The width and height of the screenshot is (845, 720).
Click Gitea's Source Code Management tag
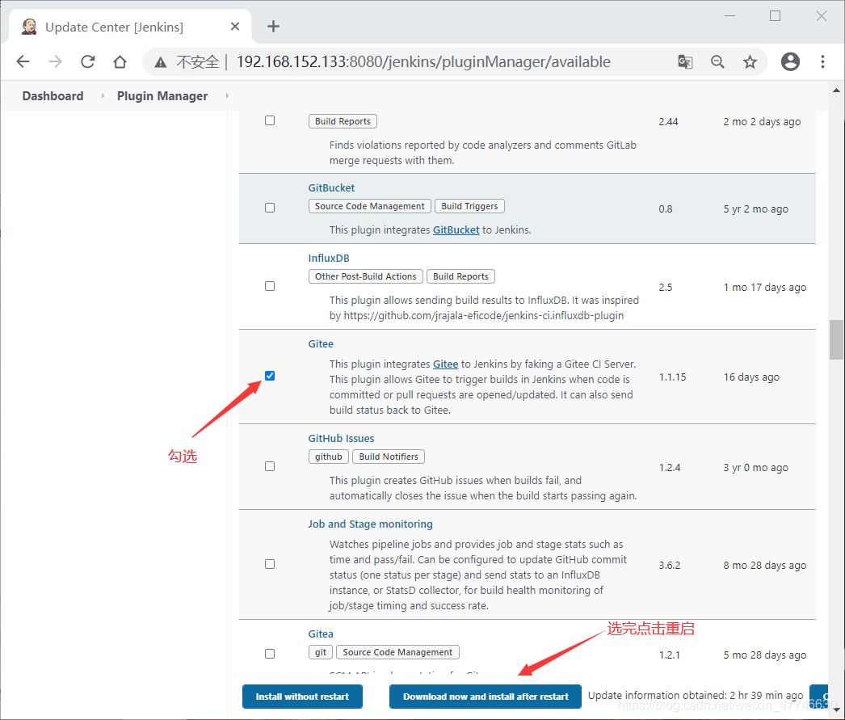tap(397, 653)
